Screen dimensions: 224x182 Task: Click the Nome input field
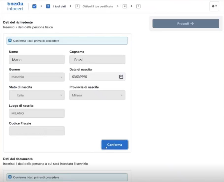[37, 60]
